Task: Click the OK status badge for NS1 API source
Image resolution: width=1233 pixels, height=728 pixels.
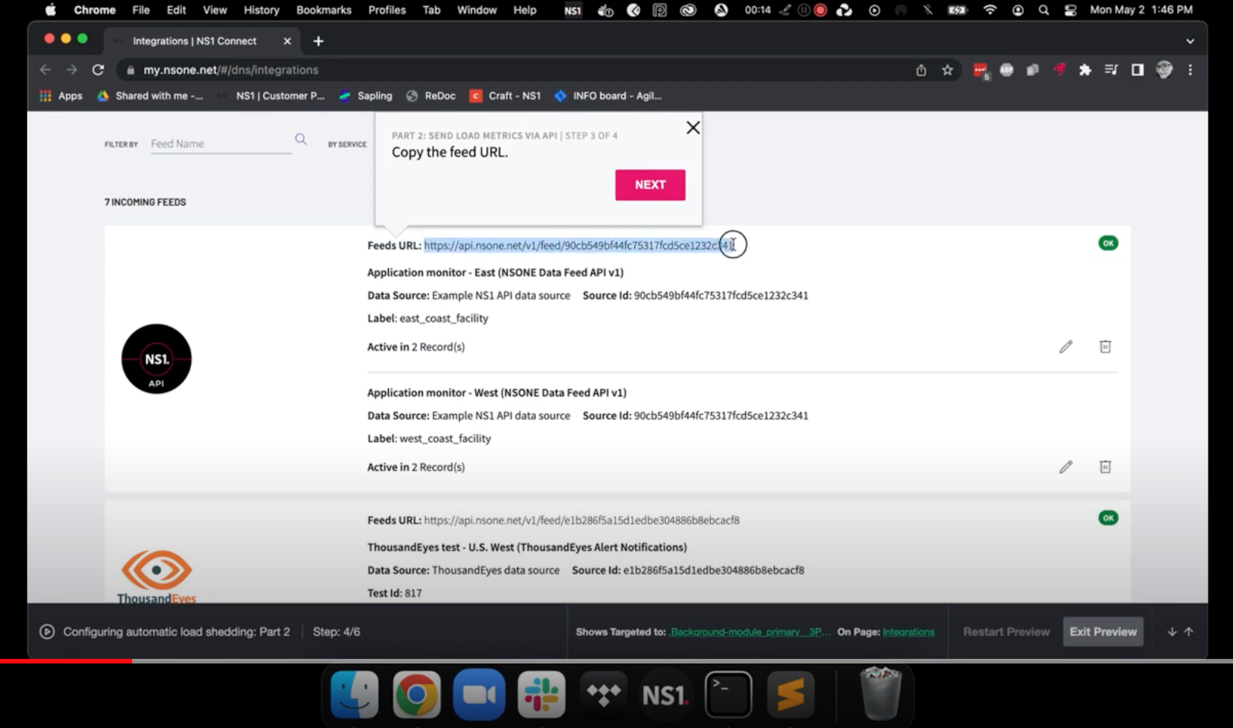Action: click(x=1108, y=243)
